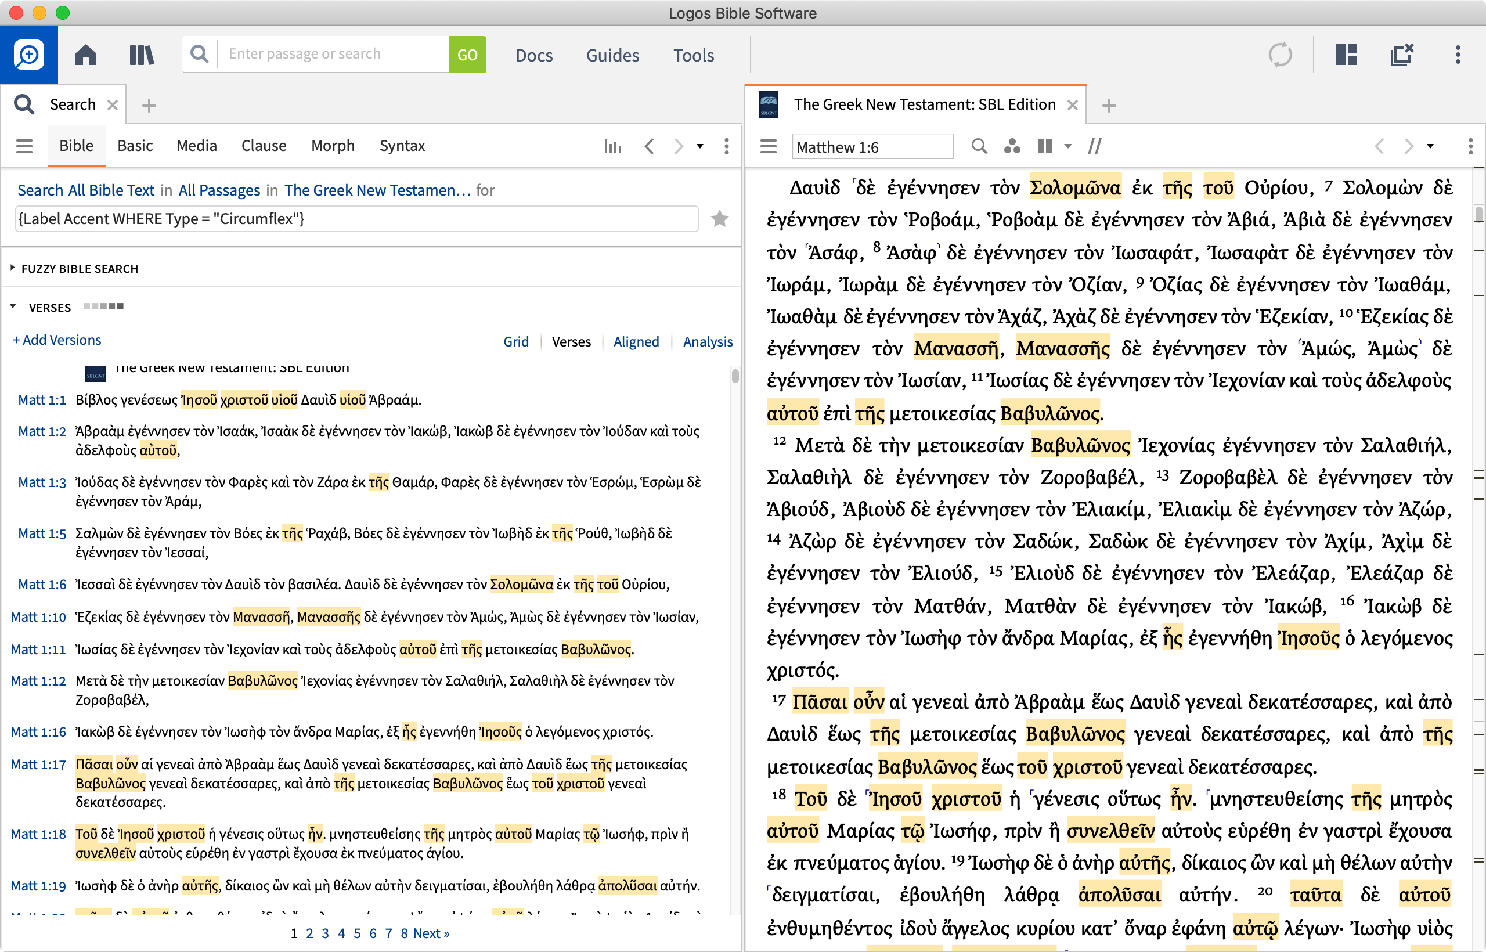Open the Library books icon
Screen dimensions: 1486x952
[142, 55]
